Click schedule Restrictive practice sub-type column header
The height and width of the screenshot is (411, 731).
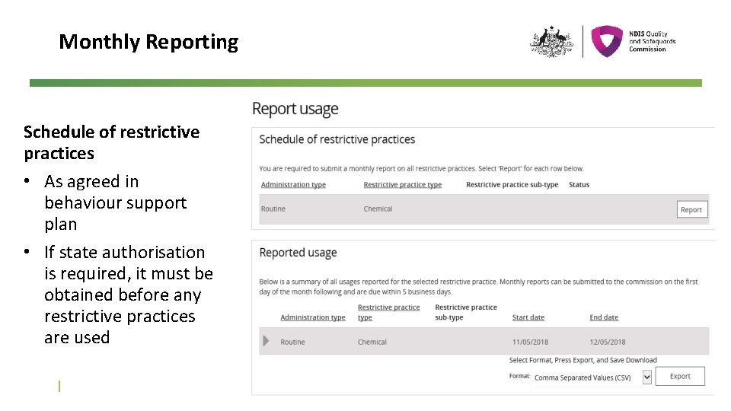[x=512, y=184]
